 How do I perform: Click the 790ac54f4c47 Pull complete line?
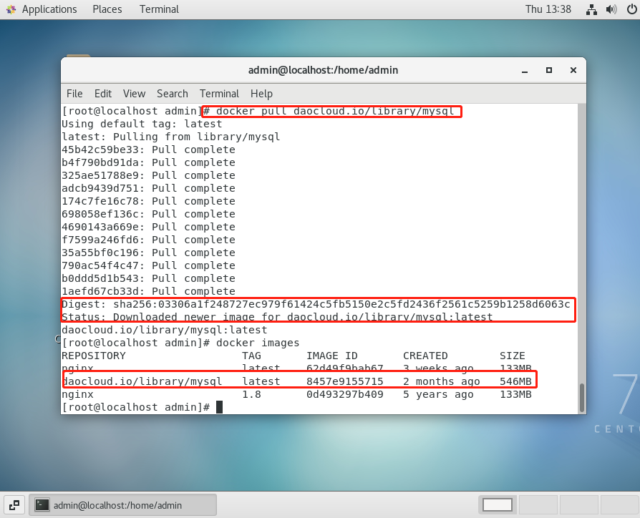click(x=149, y=265)
